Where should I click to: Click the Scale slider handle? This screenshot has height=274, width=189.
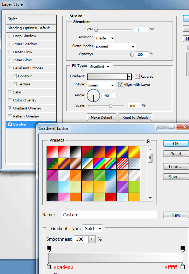tap(111, 106)
